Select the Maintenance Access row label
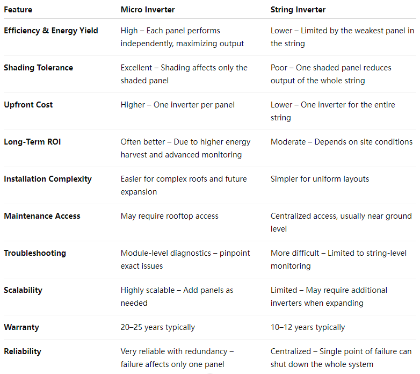Image resolution: width=420 pixels, height=374 pixels. (42, 216)
